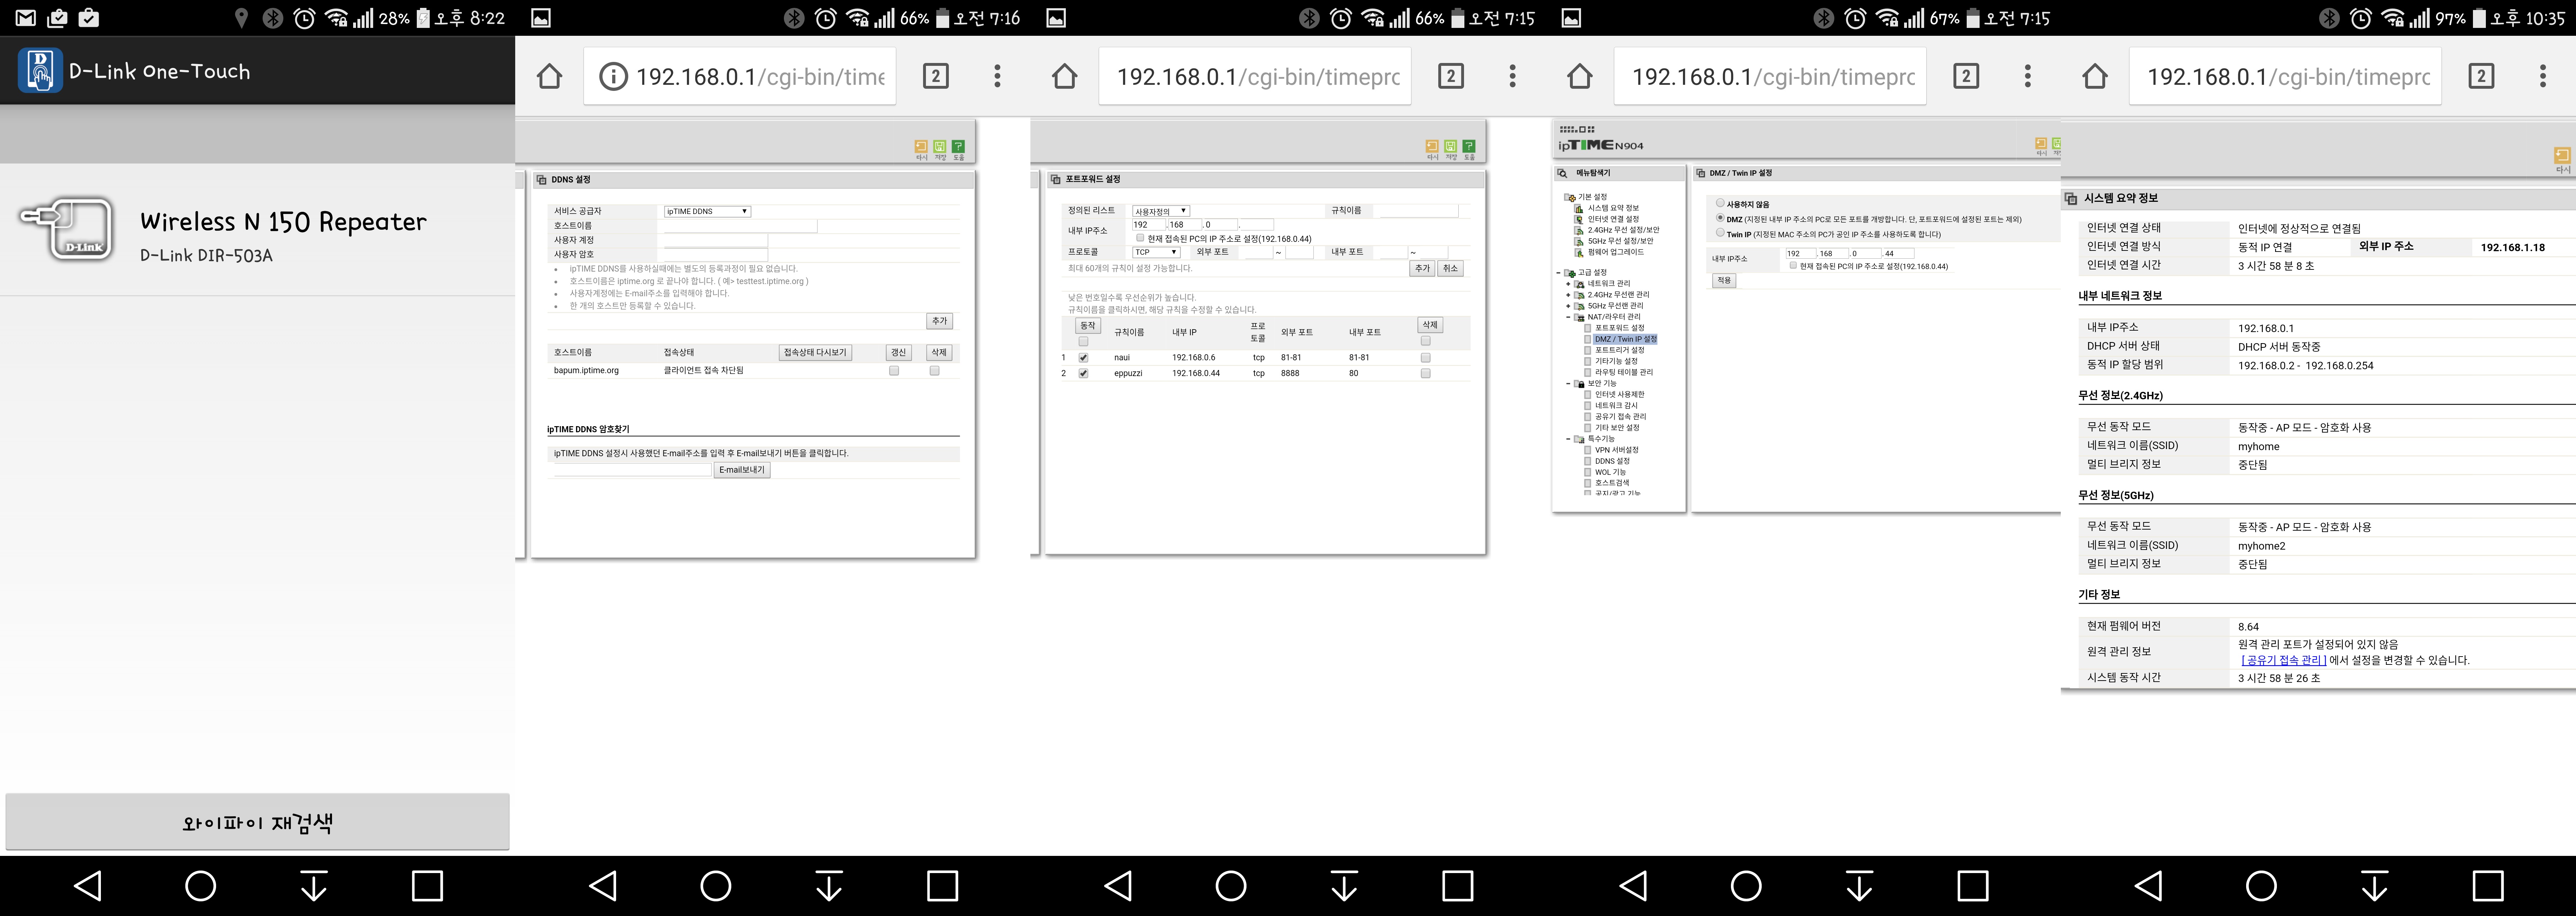This screenshot has height=916, width=2576.
Task: Click 접속상태 다시보기 button
Action: tap(815, 353)
